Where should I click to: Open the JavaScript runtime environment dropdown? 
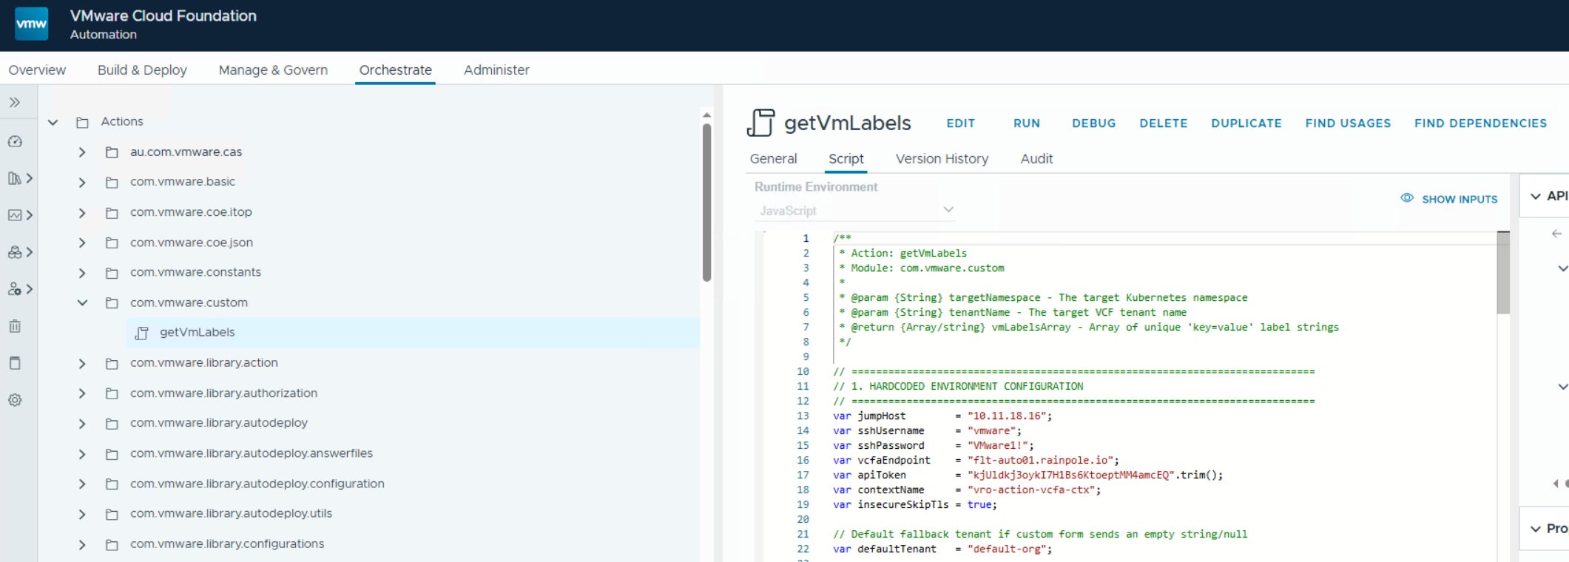click(x=855, y=211)
